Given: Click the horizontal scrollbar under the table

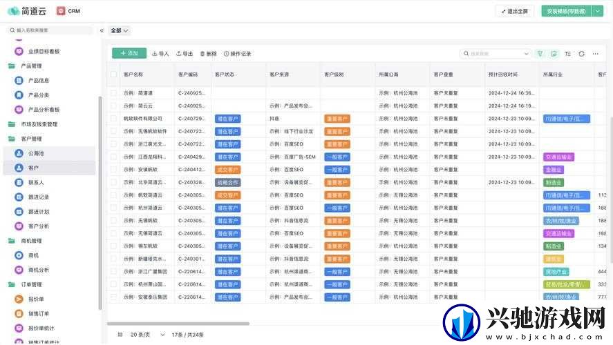Looking at the screenshot, I should [178, 324].
